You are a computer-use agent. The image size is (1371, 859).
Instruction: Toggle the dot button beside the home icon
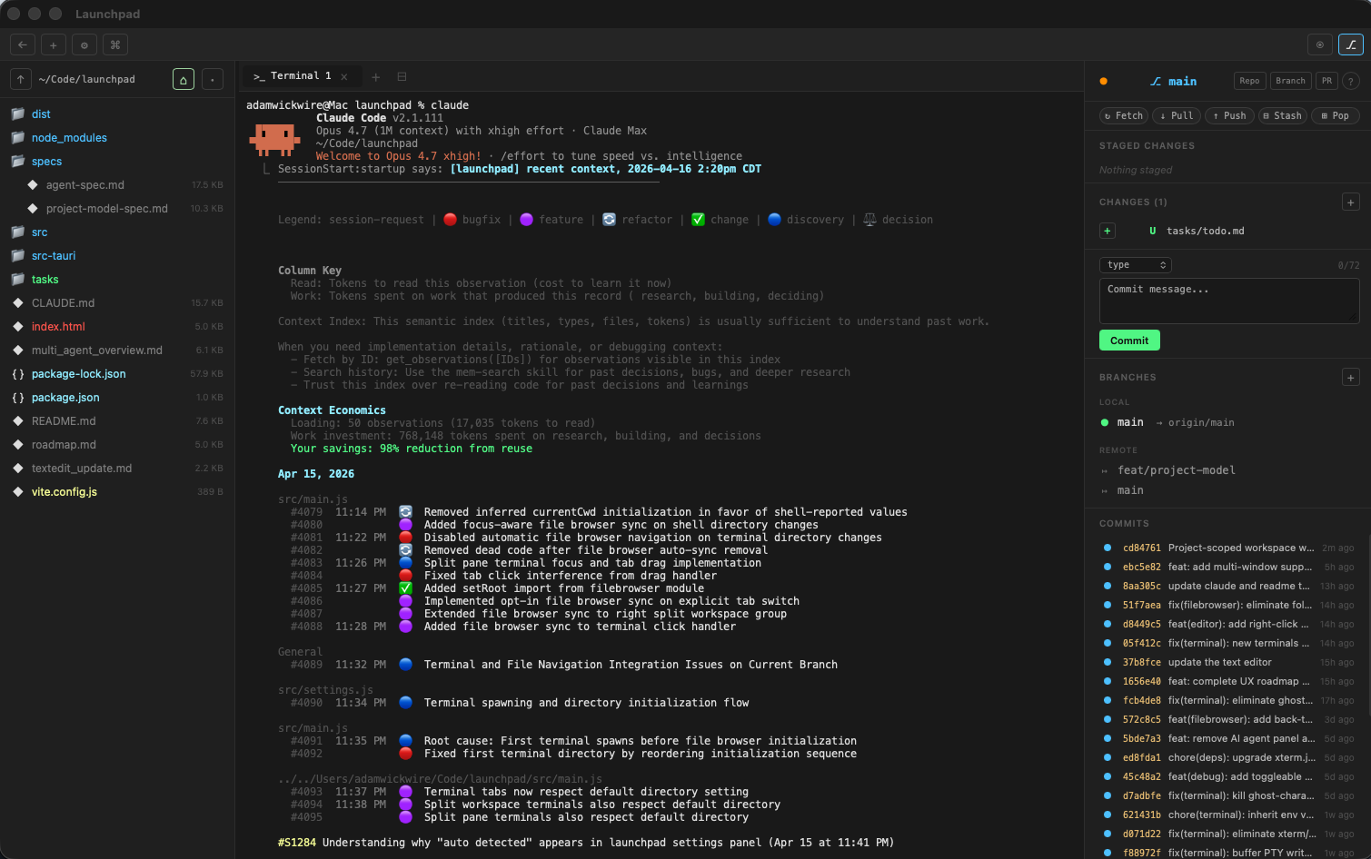coord(212,79)
